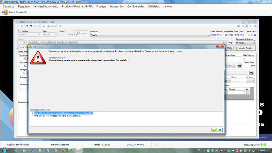Open the Configurações menu
The width and height of the screenshot is (272, 153).
click(136, 6)
